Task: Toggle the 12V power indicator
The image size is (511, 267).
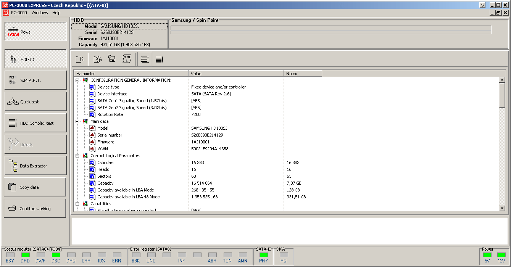Action: coord(501,255)
